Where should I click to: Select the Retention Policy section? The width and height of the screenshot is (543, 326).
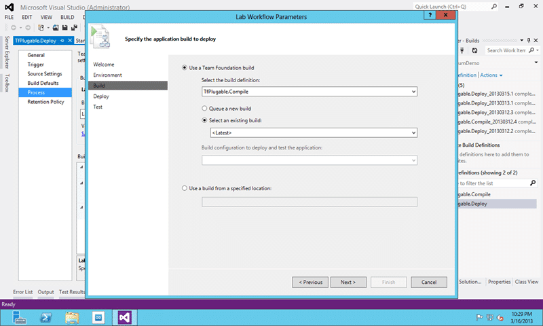pos(45,102)
